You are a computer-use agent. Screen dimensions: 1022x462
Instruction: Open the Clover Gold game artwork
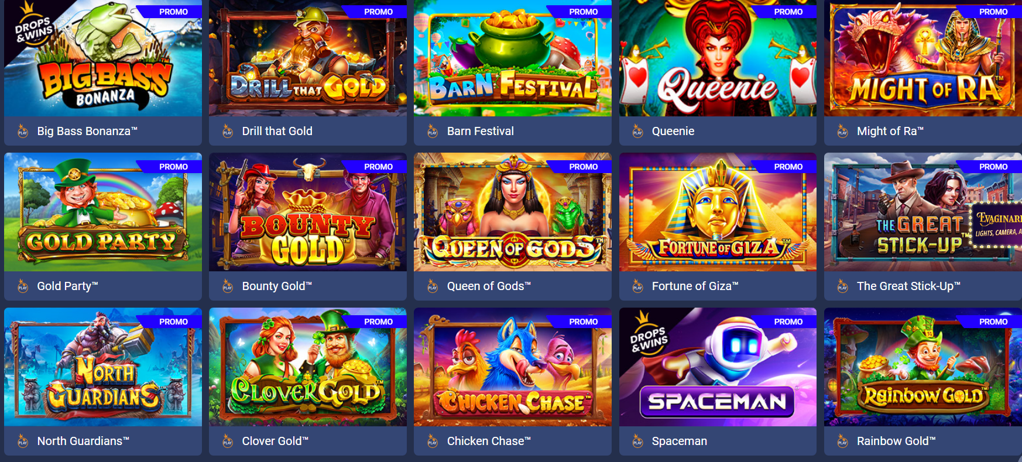click(x=308, y=367)
